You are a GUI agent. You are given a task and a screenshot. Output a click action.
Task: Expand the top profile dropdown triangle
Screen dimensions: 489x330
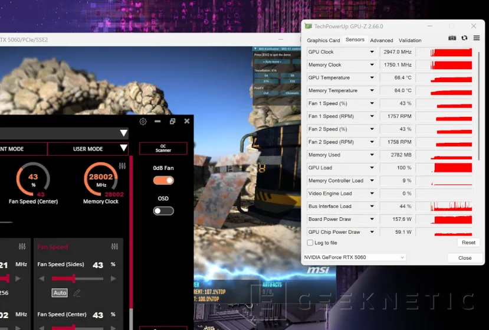point(123,133)
